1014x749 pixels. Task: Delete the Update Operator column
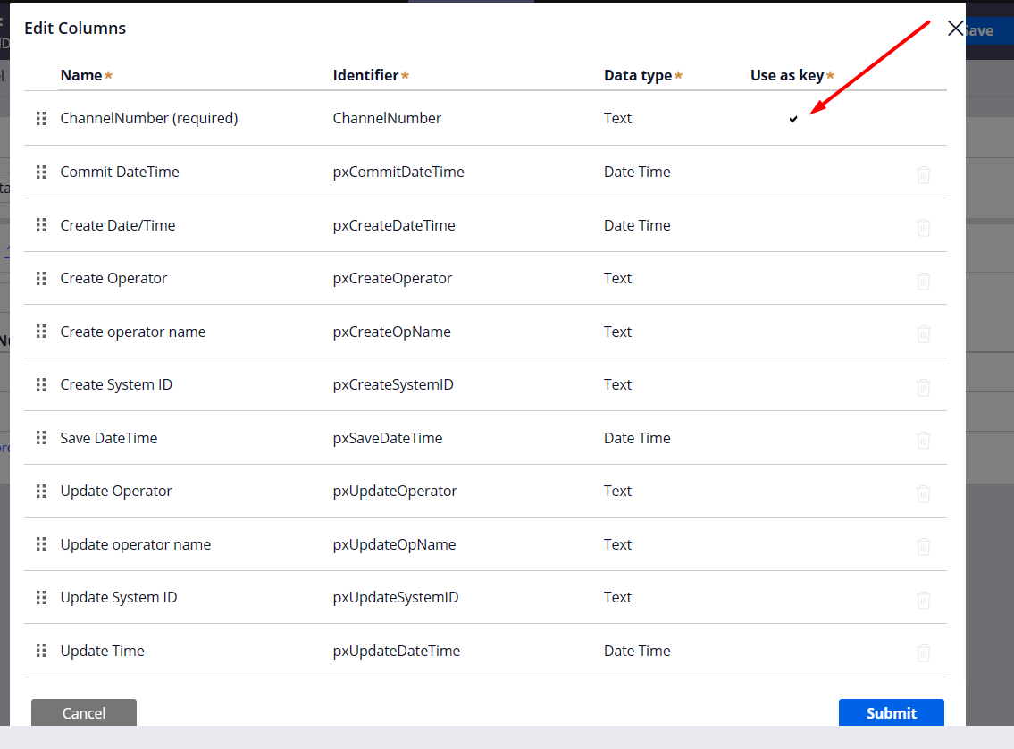coord(924,493)
